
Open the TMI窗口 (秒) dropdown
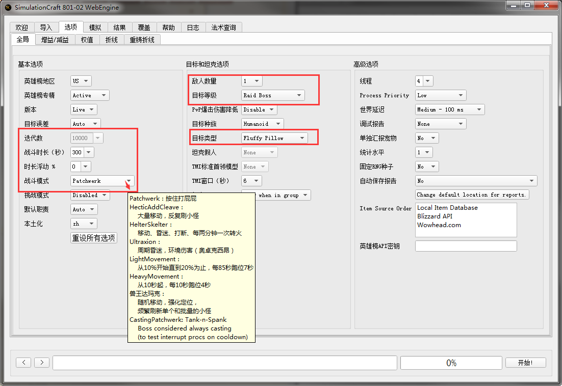pos(251,181)
